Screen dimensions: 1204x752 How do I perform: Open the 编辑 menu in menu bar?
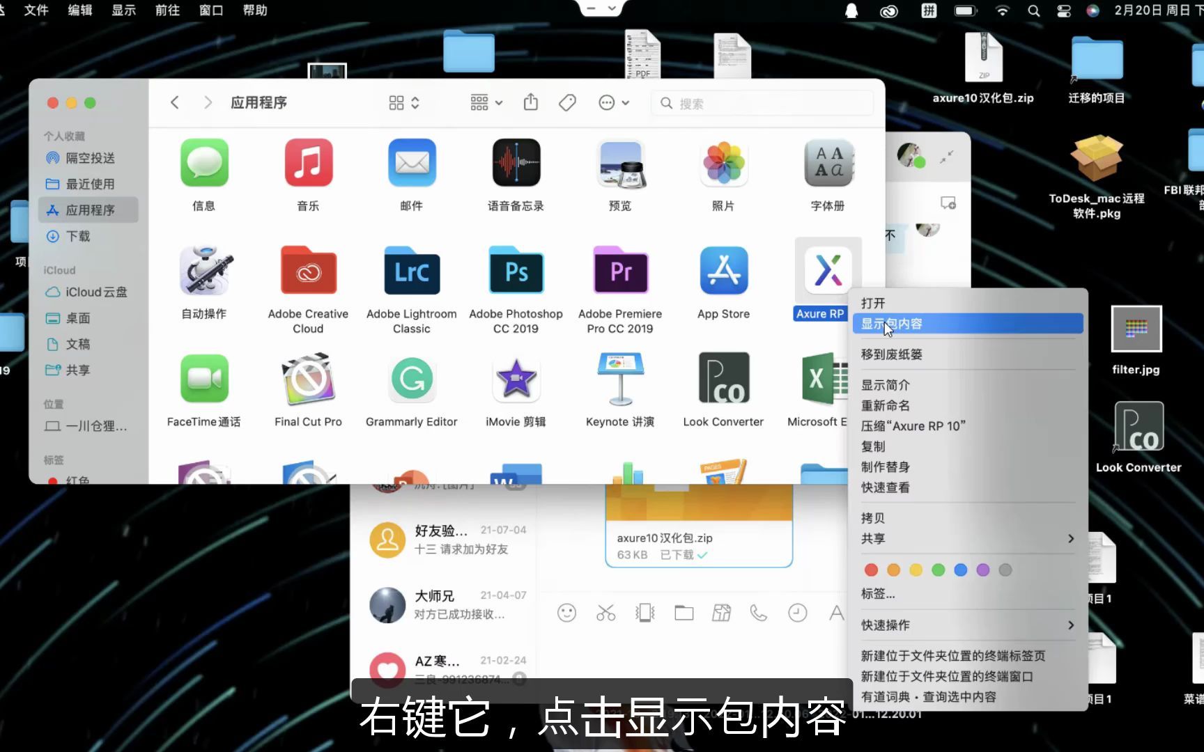pyautogui.click(x=80, y=10)
